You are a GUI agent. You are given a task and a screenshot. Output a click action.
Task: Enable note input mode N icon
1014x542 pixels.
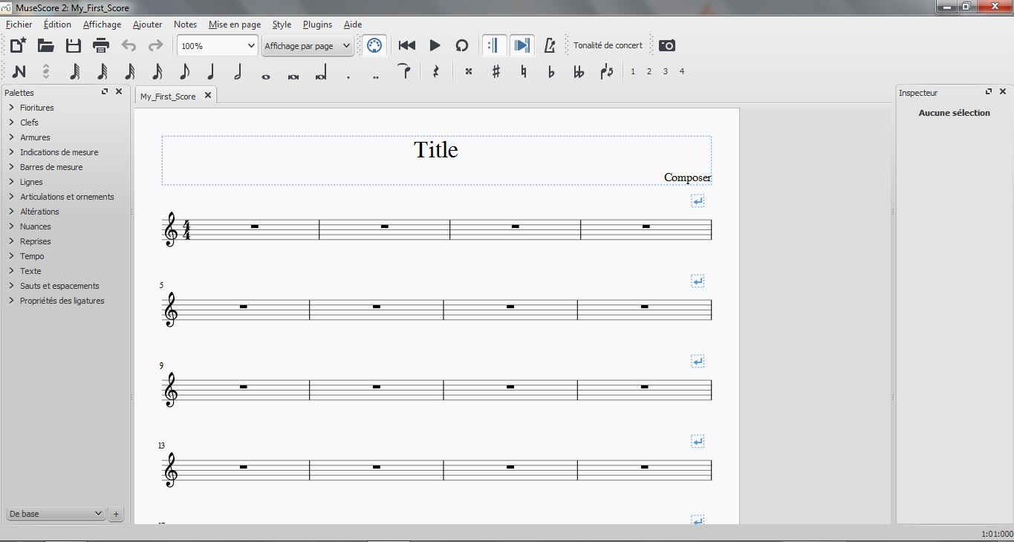(x=19, y=72)
